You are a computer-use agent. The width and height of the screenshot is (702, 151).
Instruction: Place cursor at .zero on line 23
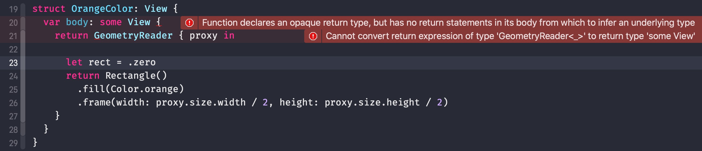pyautogui.click(x=142, y=62)
